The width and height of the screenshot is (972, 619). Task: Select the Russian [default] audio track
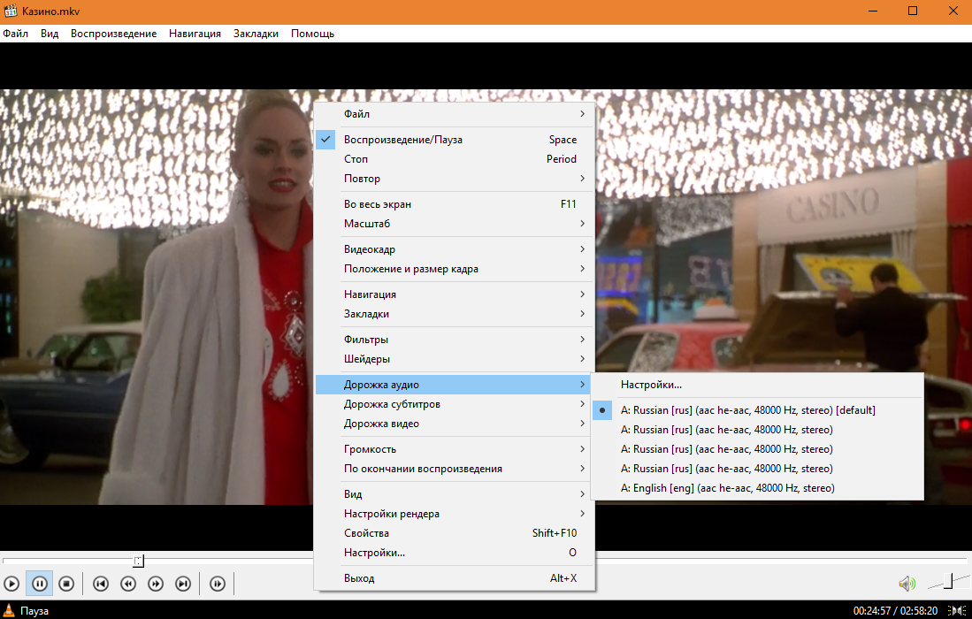[757, 410]
